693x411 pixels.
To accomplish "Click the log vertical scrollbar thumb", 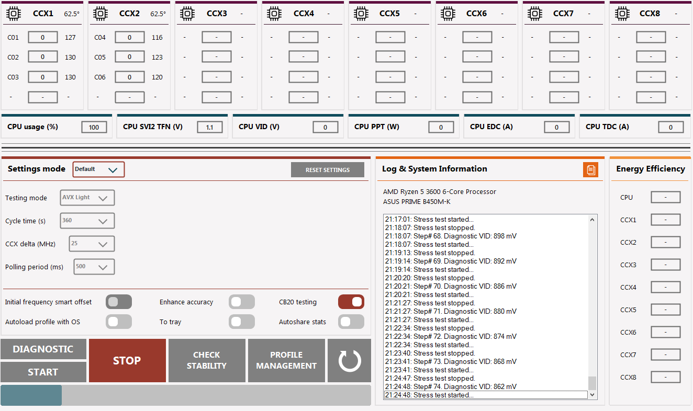I will click(x=593, y=383).
